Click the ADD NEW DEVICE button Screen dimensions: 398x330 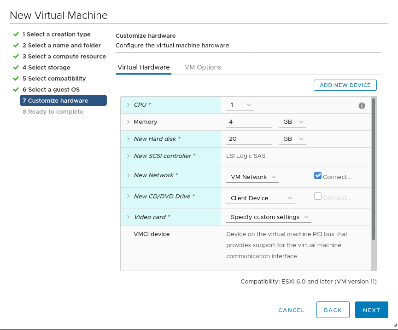345,85
